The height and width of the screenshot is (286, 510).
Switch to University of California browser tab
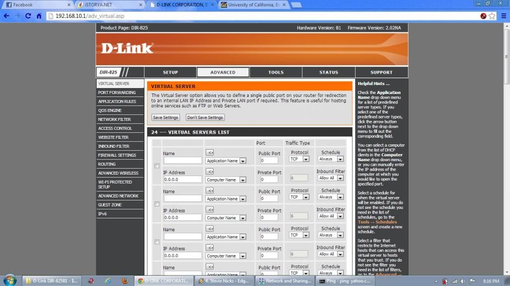[x=254, y=5]
